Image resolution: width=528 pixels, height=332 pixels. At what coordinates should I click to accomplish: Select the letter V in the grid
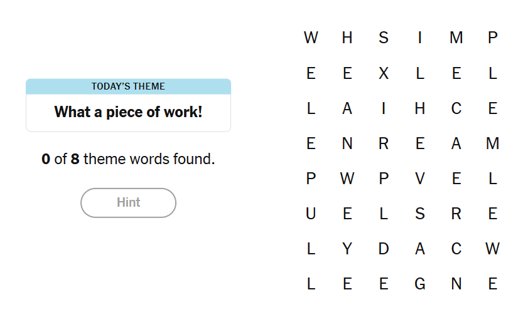pos(420,179)
